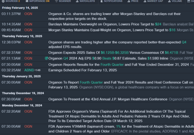Click OGN ticker in 07:31:13AM row
The width and height of the screenshot is (194, 135).
[x=28, y=58]
